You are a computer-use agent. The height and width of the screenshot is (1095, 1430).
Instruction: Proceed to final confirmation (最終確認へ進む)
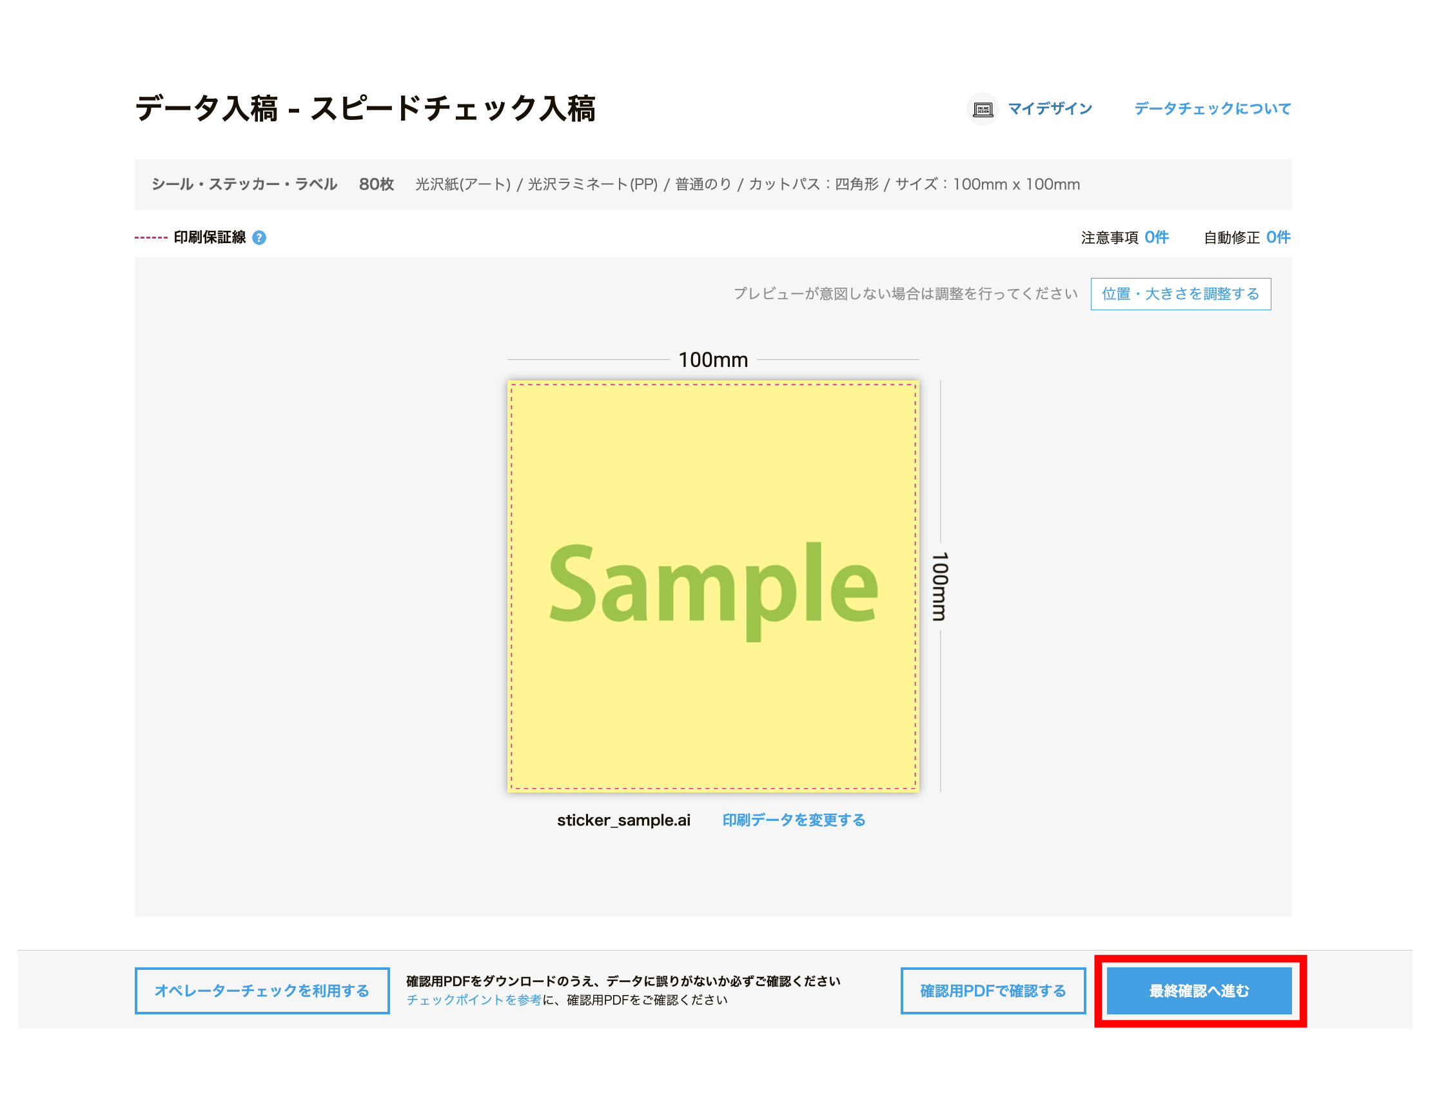pos(1199,991)
